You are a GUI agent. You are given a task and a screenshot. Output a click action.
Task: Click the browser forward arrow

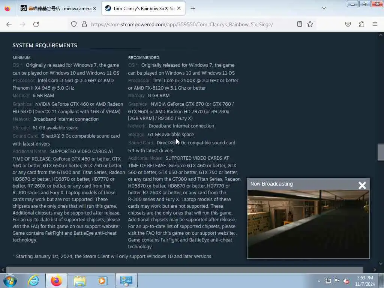tap(22, 24)
